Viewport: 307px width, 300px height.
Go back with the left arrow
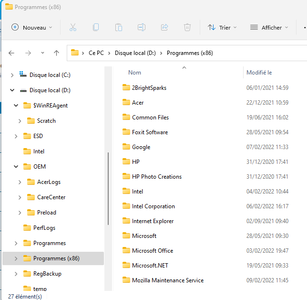[11, 53]
